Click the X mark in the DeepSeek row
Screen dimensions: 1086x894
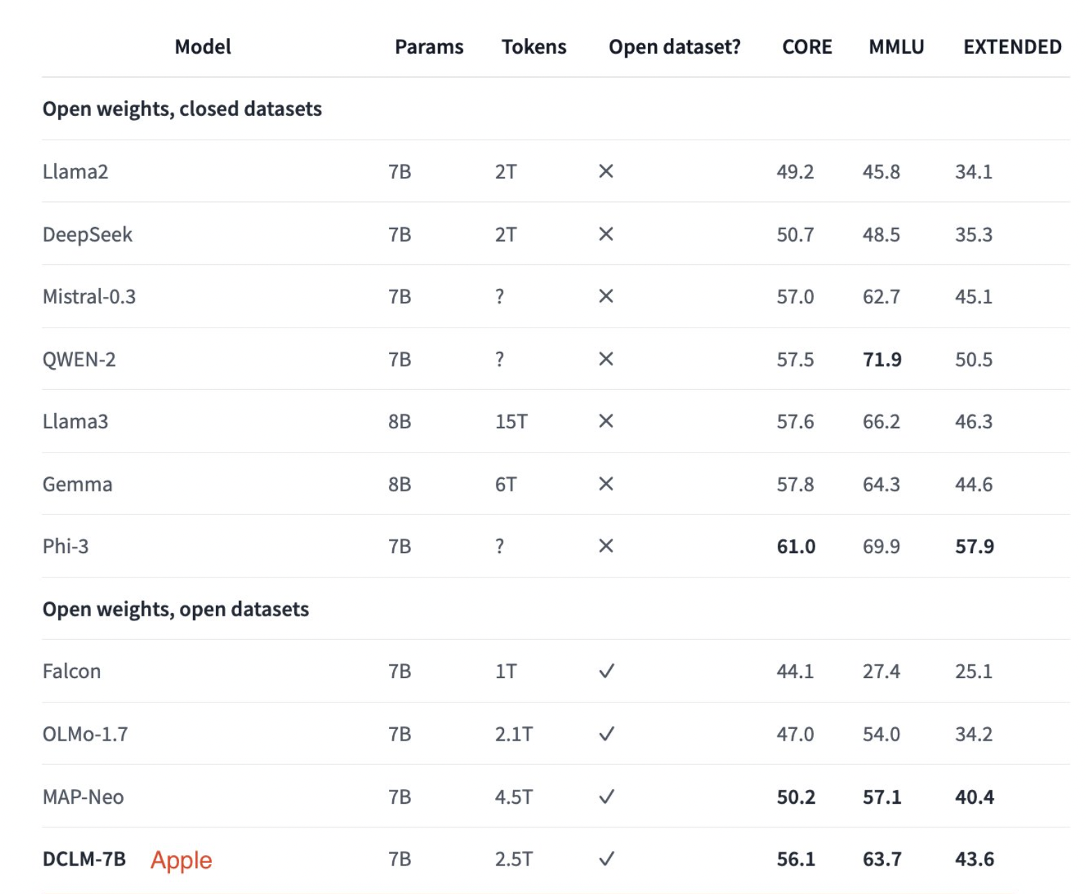tap(605, 234)
